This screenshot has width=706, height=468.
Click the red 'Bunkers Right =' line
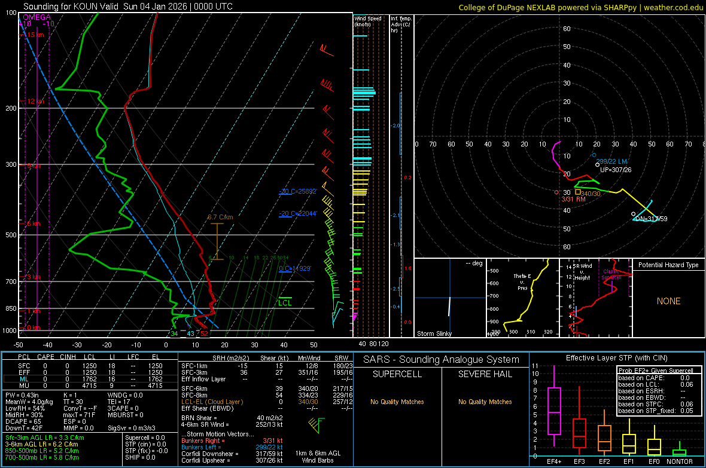pyautogui.click(x=232, y=441)
